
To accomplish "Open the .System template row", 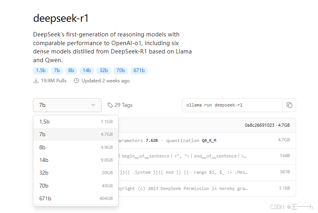I will point(207,172).
